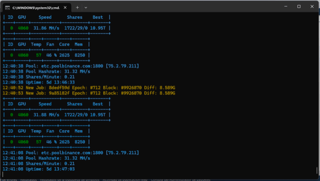The image size is (320, 181).
Task: Click the terminal vertical scrollbar thumb
Action: point(317,170)
